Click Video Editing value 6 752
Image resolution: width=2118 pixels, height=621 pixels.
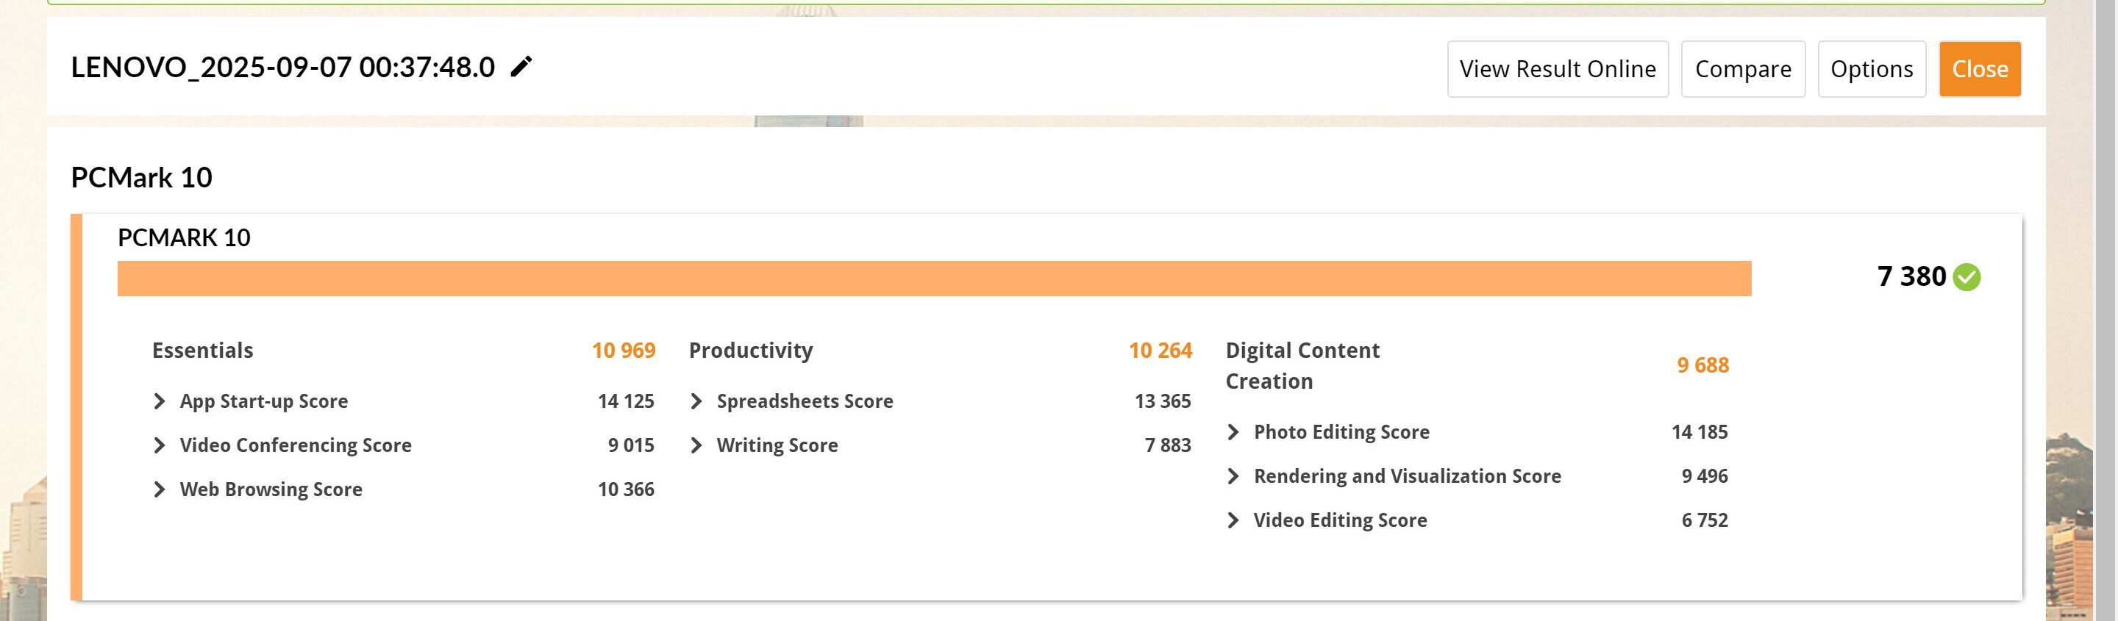pyautogui.click(x=1705, y=521)
